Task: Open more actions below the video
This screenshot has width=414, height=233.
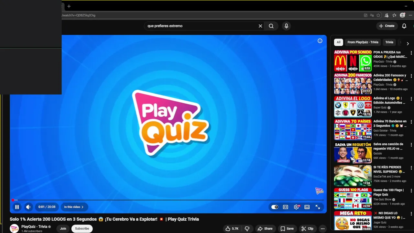Action: [x=322, y=228]
